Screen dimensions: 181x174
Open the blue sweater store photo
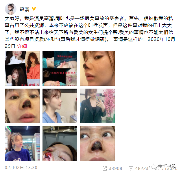[22, 144]
